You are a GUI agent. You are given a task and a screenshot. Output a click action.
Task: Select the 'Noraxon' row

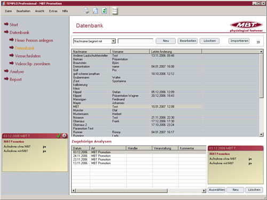(x=137, y=117)
